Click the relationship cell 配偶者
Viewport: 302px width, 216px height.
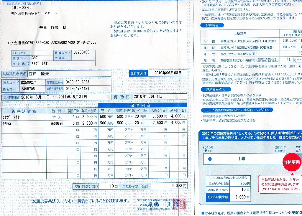(57, 123)
